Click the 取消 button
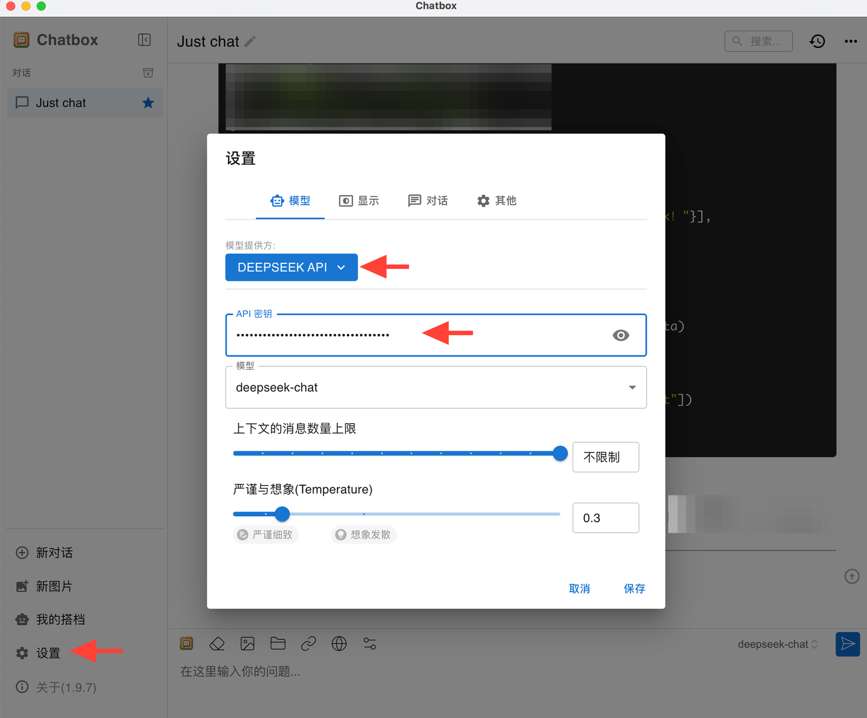The width and height of the screenshot is (867, 718). click(x=579, y=588)
